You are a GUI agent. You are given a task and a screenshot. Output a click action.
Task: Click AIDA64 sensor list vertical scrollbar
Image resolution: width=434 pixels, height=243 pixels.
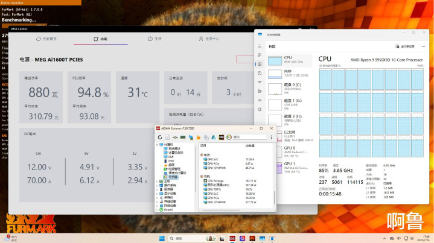pyautogui.click(x=274, y=197)
